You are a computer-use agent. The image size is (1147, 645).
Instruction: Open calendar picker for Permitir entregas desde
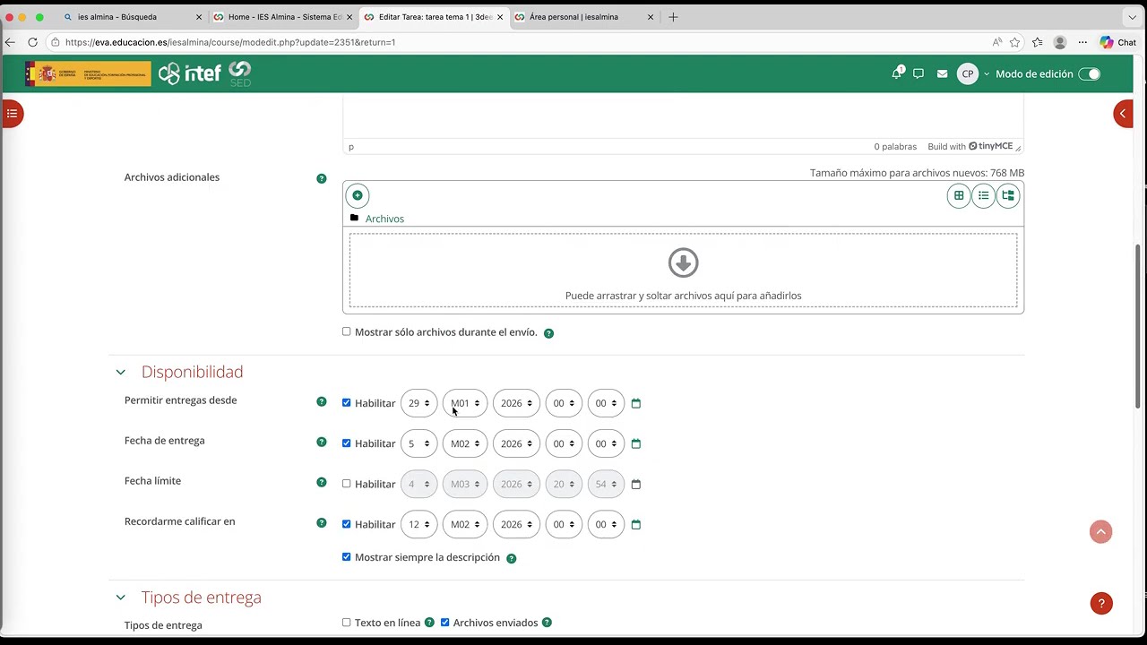[636, 403]
